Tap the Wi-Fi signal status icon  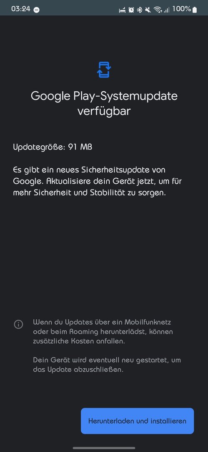point(158,10)
